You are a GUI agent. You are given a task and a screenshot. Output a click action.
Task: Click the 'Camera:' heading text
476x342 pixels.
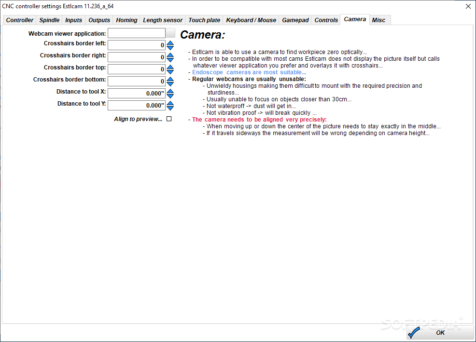click(x=202, y=35)
